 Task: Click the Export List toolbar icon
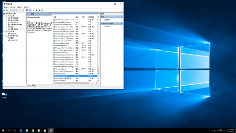(x=23, y=10)
